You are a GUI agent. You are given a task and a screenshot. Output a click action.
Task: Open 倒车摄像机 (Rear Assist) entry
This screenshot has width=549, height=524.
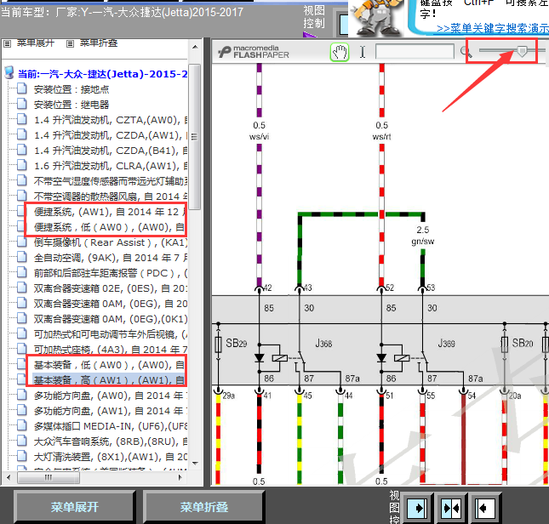111,242
